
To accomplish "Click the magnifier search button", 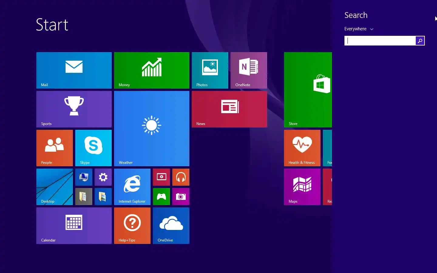I will pos(420,41).
